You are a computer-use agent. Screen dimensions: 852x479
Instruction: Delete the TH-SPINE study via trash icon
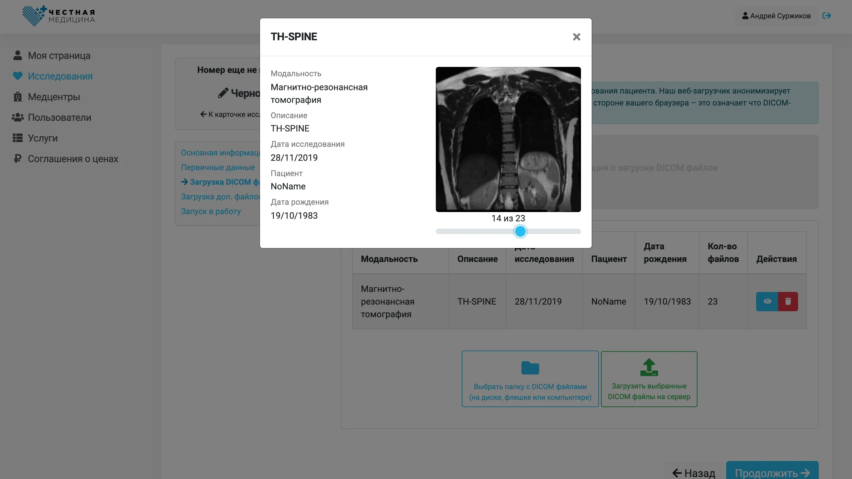tap(788, 301)
